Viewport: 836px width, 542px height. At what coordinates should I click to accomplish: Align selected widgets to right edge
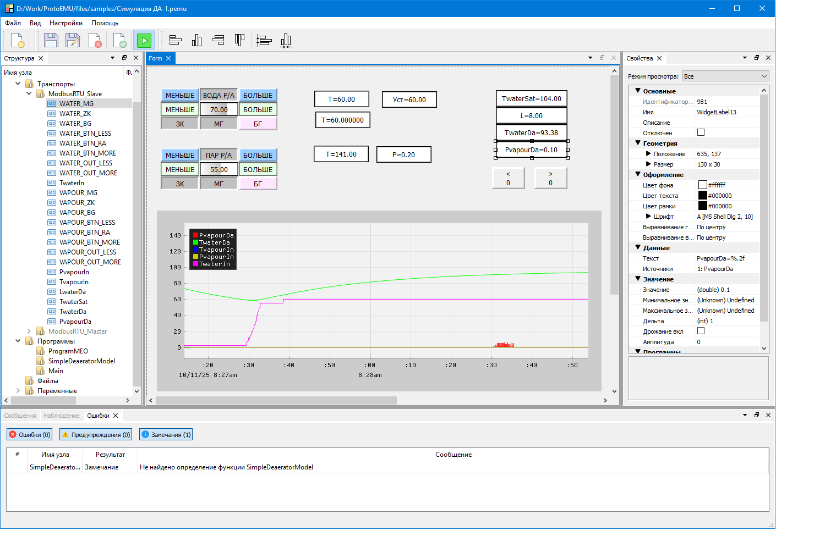[218, 40]
